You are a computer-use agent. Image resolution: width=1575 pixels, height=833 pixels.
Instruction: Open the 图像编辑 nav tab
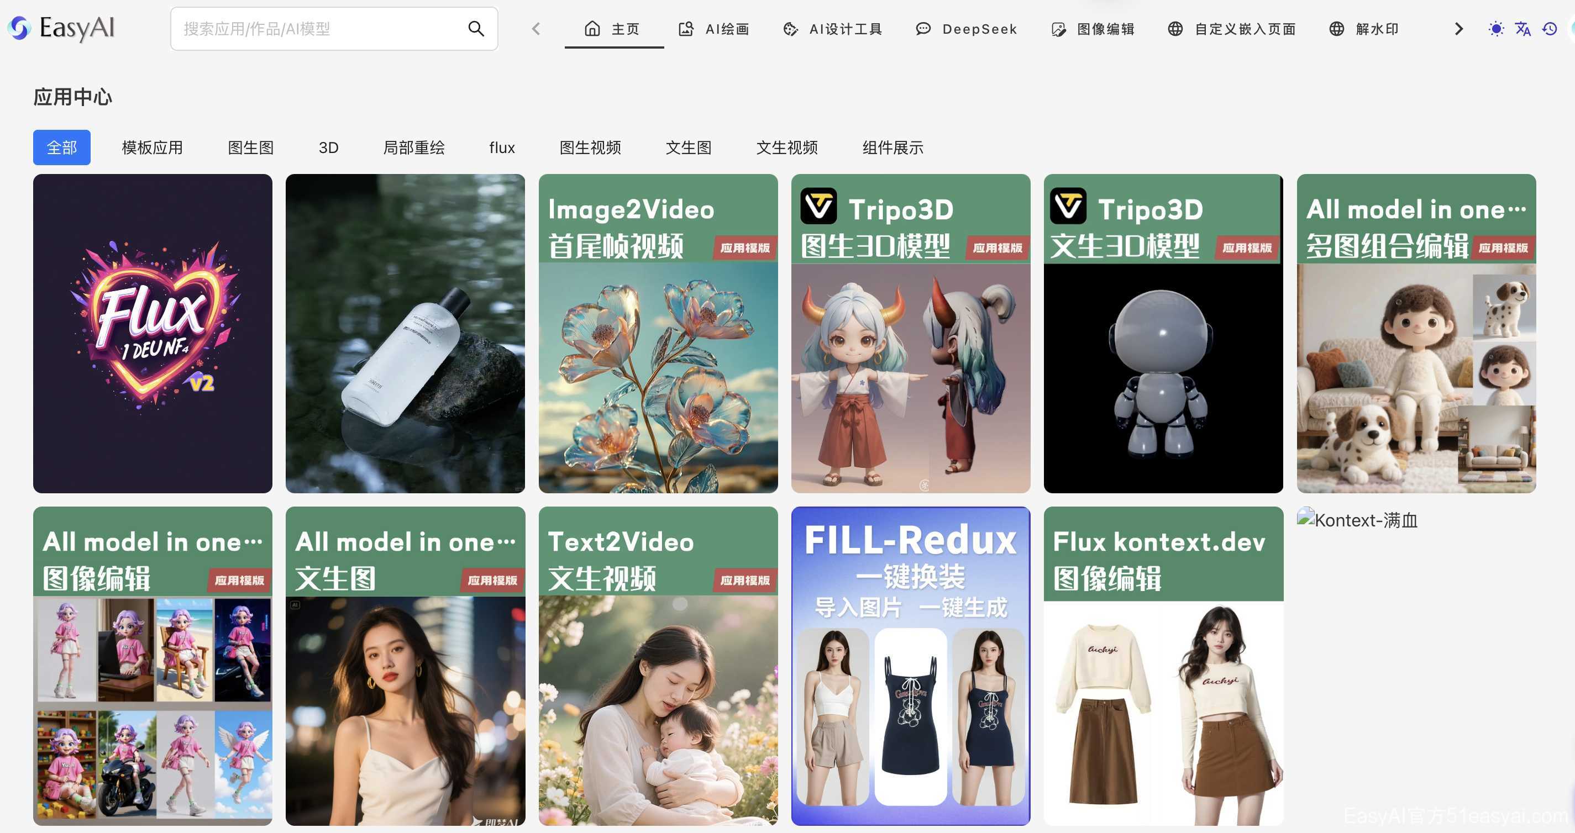click(x=1093, y=29)
